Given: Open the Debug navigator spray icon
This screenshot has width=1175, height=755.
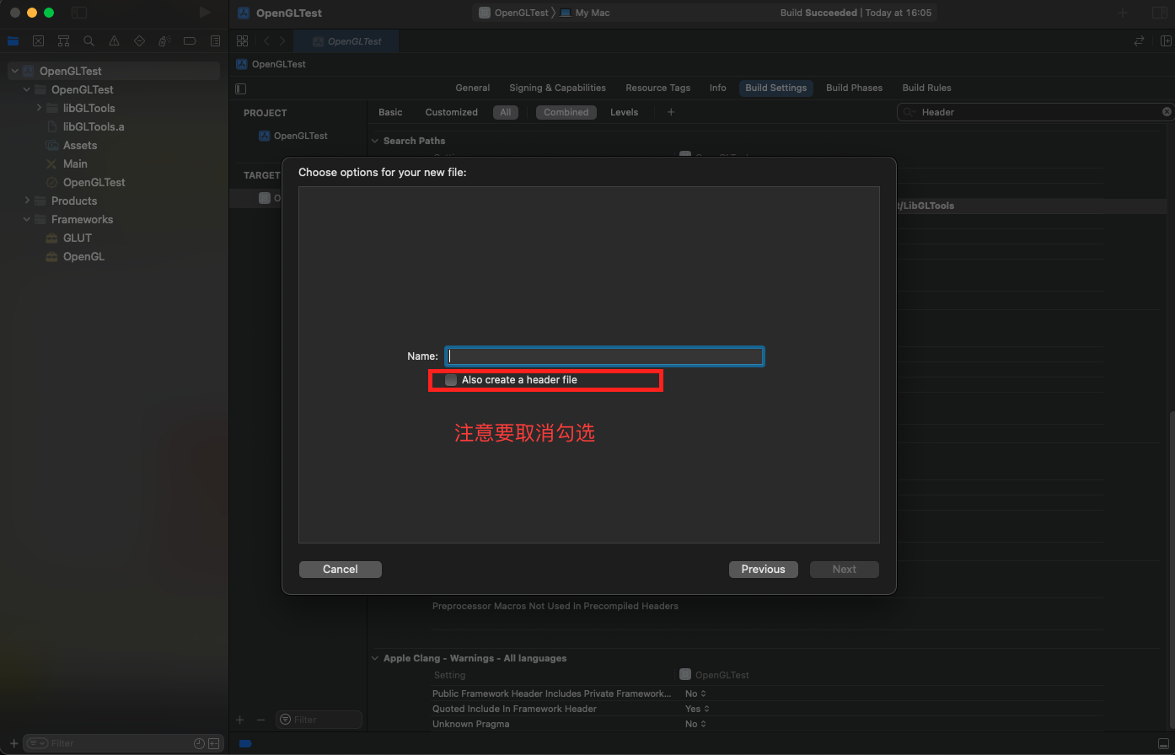Looking at the screenshot, I should click(x=164, y=40).
